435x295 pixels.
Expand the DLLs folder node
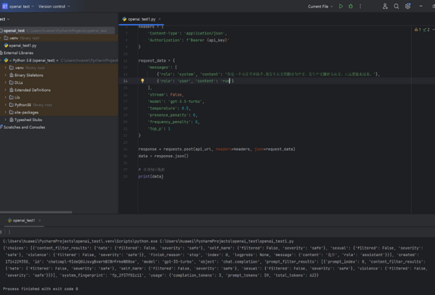[x=5, y=83]
